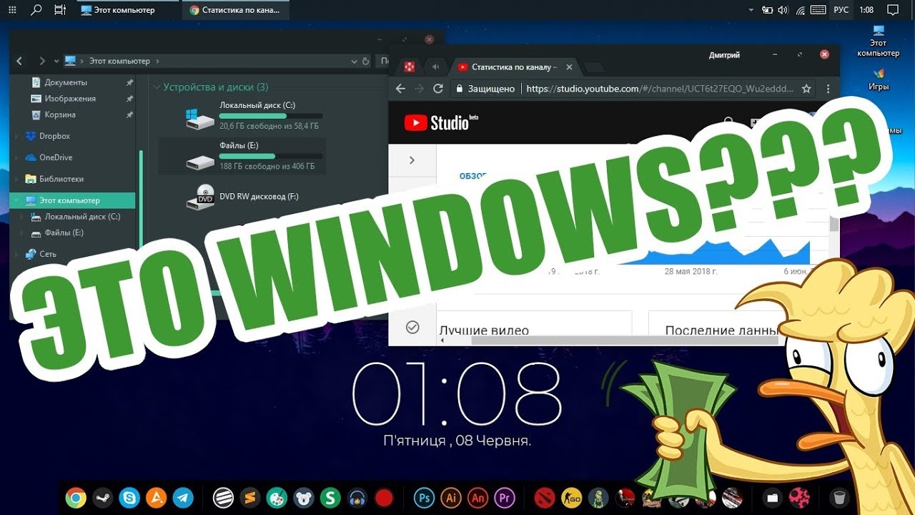
Task: Switch to Chrome Статистика taskbar item
Action: (x=236, y=10)
